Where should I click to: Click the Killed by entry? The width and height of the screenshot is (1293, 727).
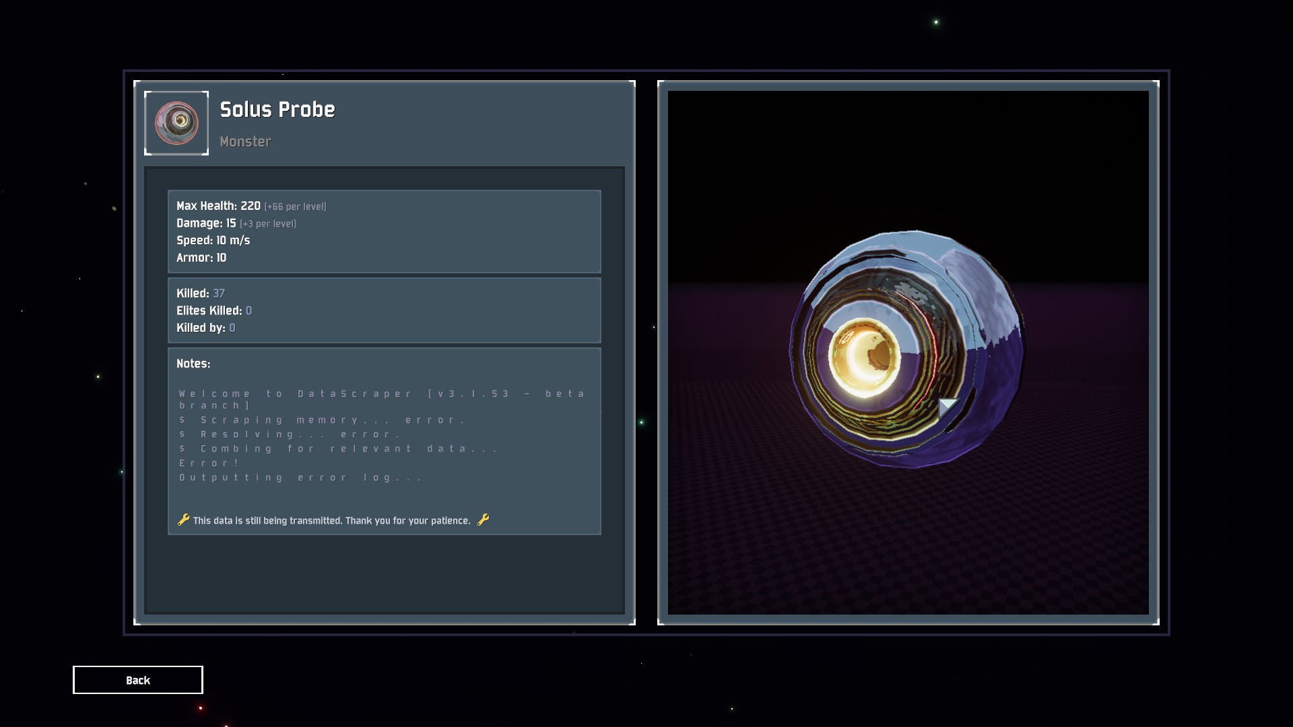[205, 328]
